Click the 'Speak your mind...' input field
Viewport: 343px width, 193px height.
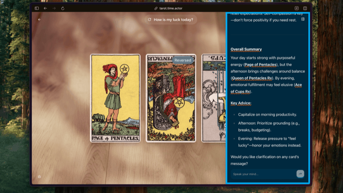tap(262, 174)
